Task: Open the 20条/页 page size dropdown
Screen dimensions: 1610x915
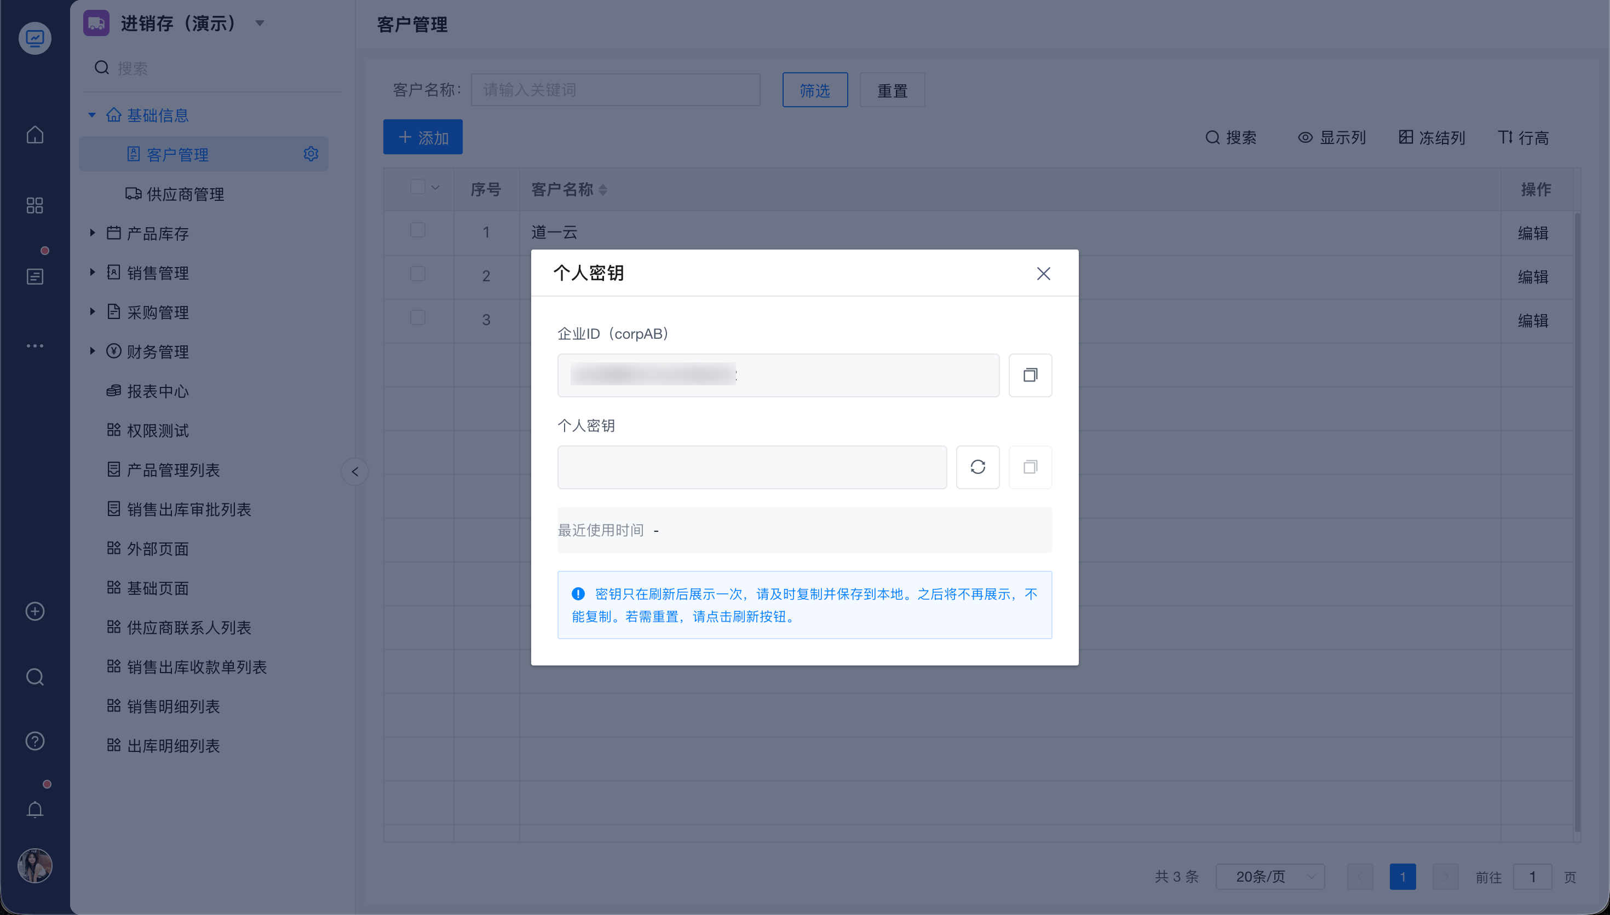Action: pos(1270,876)
